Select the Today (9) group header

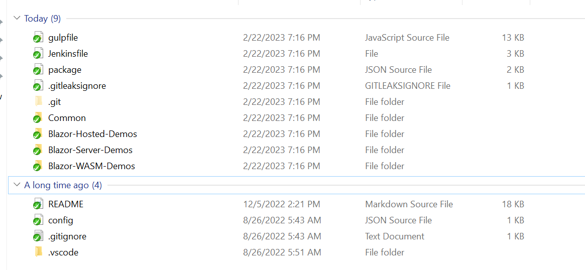point(42,19)
